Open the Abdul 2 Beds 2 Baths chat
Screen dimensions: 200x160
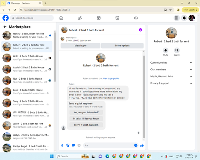[x=27, y=69]
